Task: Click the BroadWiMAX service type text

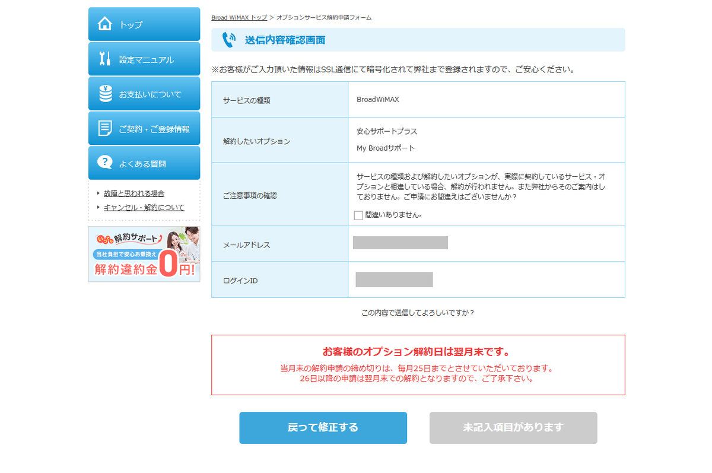Action: [x=378, y=99]
